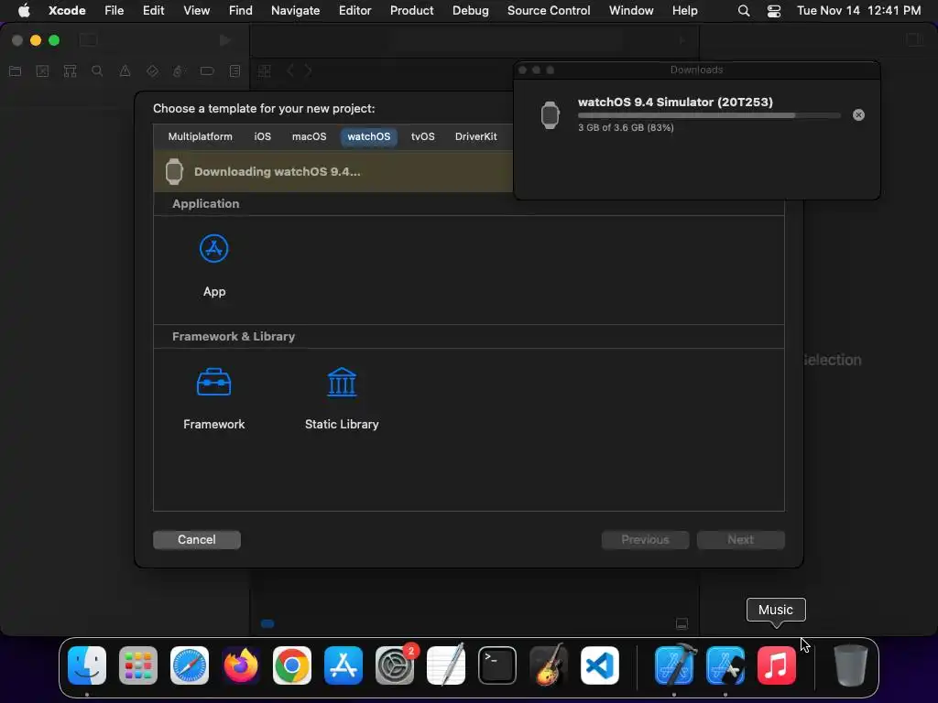Open the breakpoint navigator
The height and width of the screenshot is (703, 938).
tap(207, 71)
